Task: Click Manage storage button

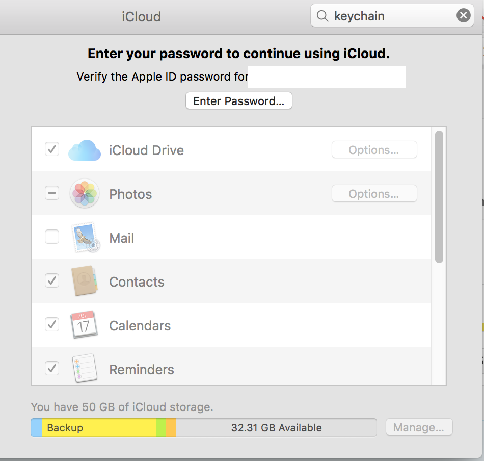Action: point(419,427)
